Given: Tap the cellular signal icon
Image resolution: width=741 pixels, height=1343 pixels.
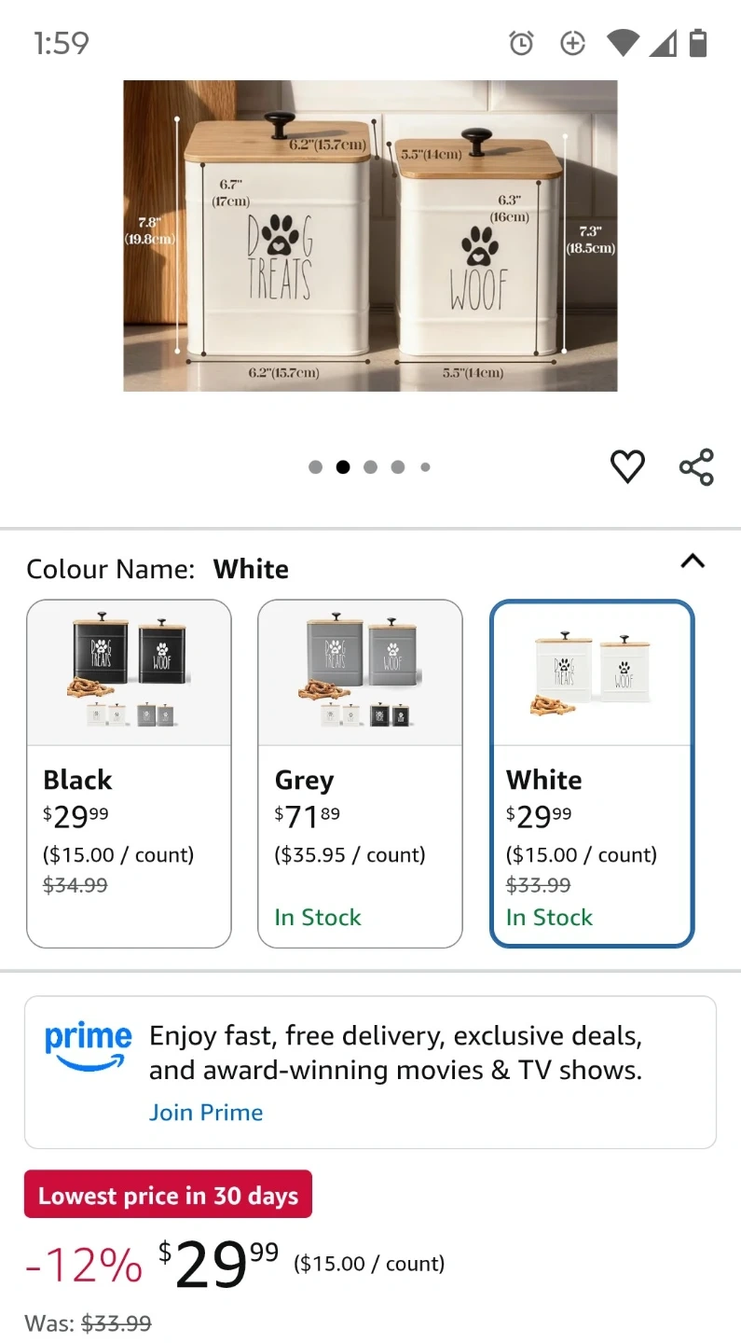Looking at the screenshot, I should click(x=663, y=43).
